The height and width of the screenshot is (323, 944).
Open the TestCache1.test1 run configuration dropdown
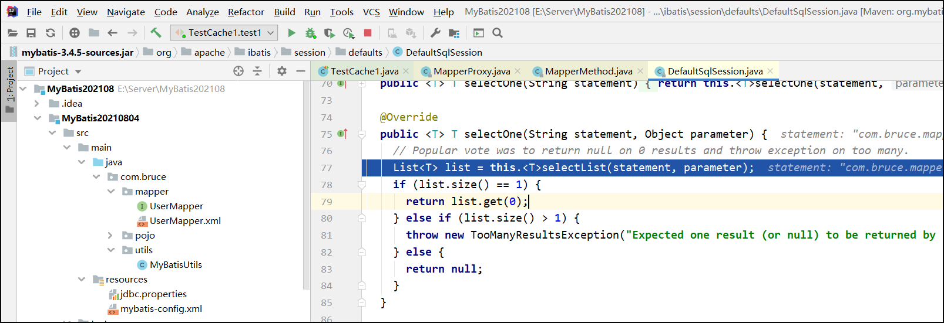(224, 33)
